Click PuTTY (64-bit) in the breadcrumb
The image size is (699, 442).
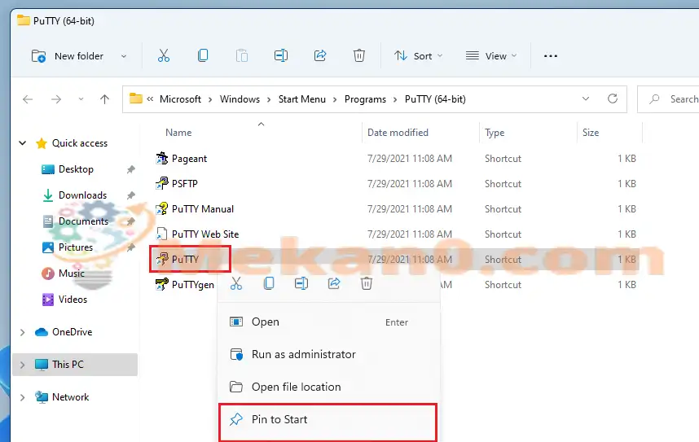point(435,99)
